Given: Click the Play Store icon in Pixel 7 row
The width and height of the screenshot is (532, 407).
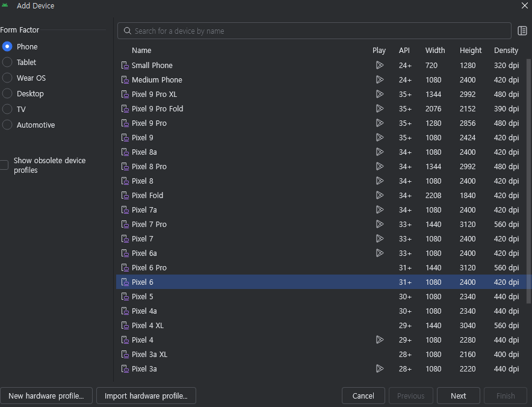Looking at the screenshot, I should click(x=380, y=238).
